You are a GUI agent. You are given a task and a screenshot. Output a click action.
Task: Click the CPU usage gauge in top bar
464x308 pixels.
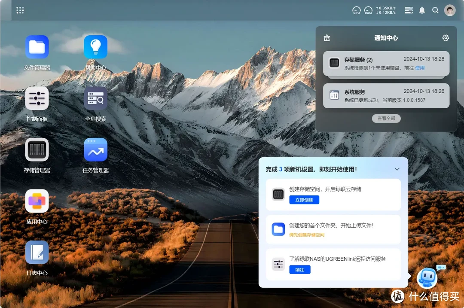click(x=356, y=10)
